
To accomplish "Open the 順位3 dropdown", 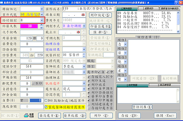I will (125, 62).
